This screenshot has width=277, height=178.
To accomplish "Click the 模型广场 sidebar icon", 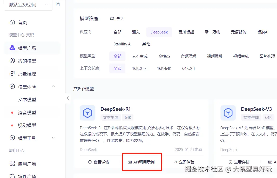I will (12, 48).
